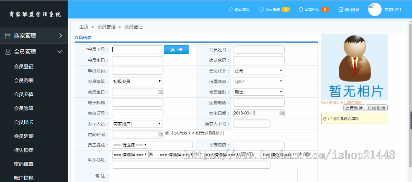Viewport: 412px width, 182px height.
Task: Click the user avatar circle in header
Action: coord(375,10)
